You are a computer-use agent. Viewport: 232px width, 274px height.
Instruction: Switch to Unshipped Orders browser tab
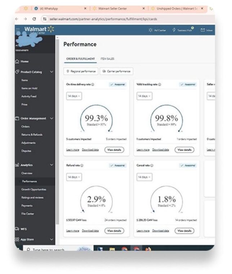177,8
